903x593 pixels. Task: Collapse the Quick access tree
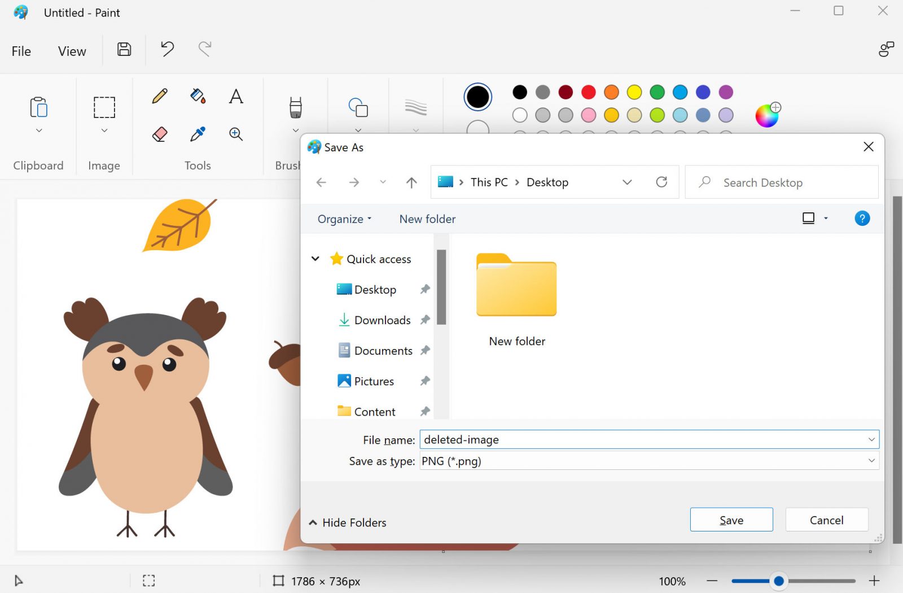pyautogui.click(x=315, y=259)
